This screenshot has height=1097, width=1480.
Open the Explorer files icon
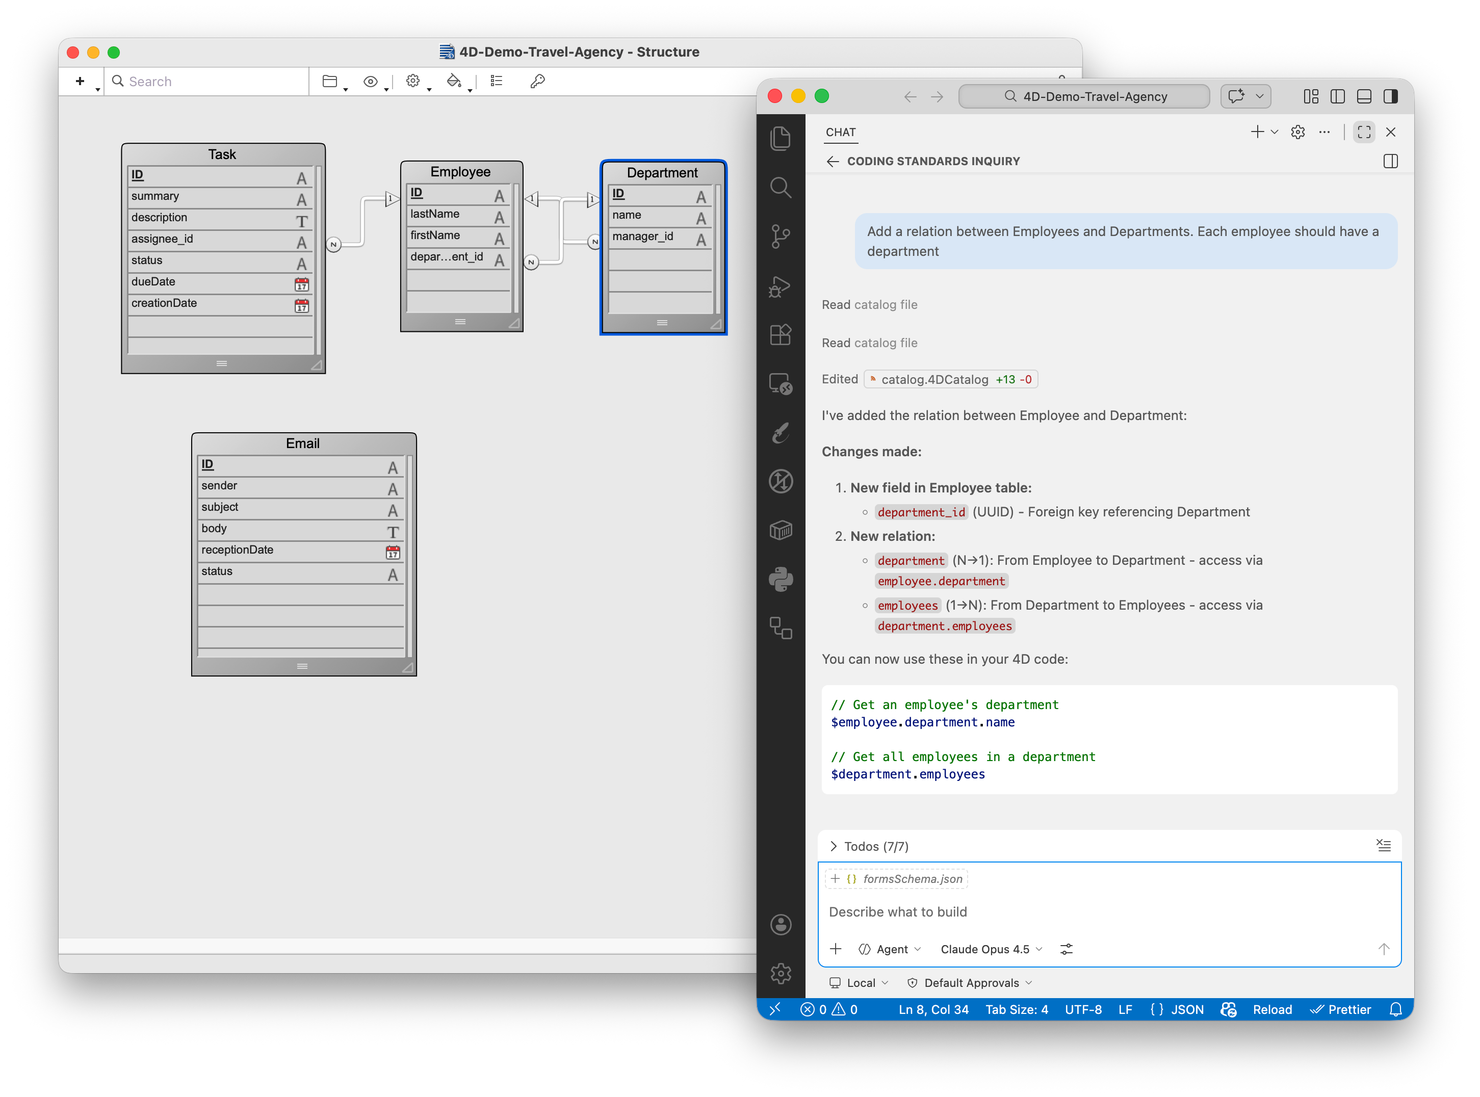click(780, 138)
